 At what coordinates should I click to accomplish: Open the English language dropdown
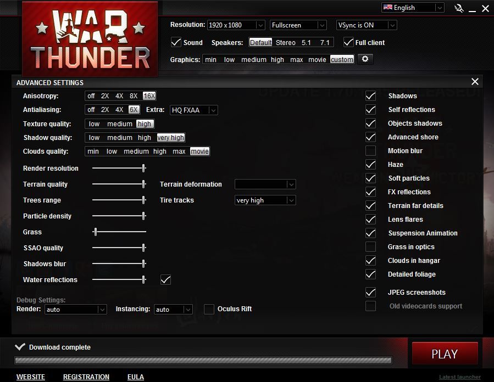coord(413,8)
